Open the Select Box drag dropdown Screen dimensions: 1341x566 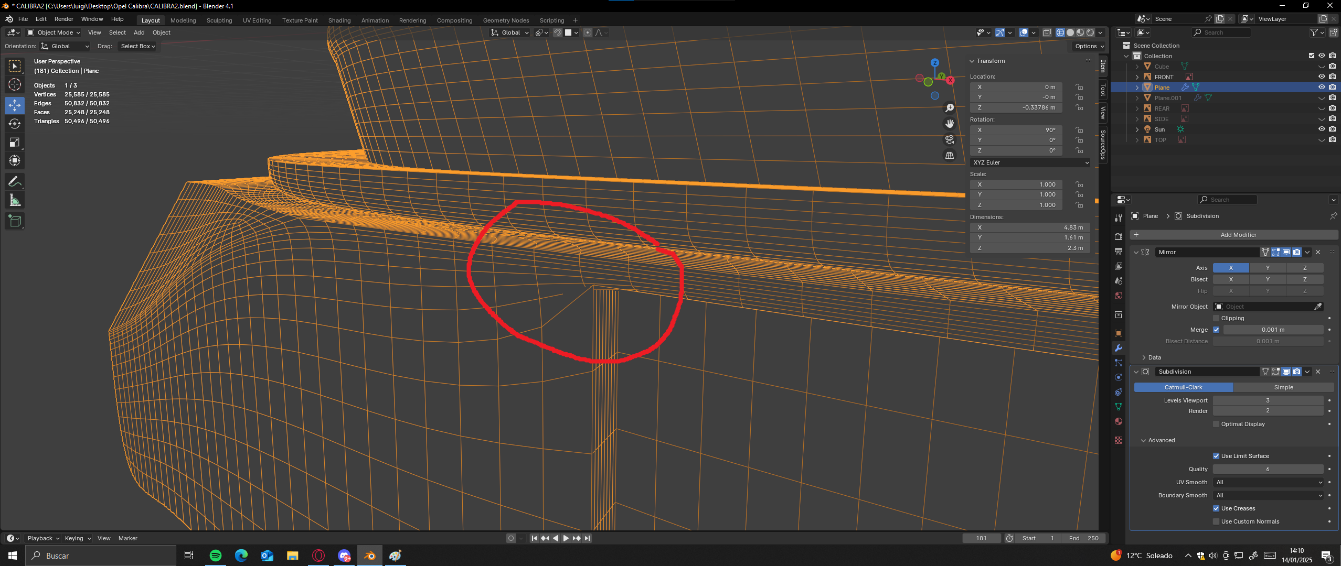coord(137,46)
